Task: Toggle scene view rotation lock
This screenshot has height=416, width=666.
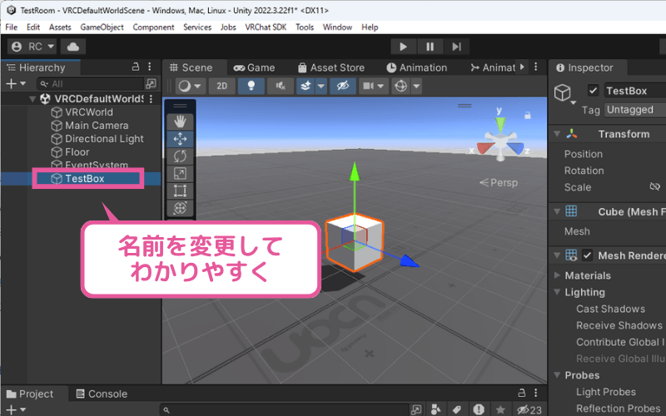Action: (528, 115)
